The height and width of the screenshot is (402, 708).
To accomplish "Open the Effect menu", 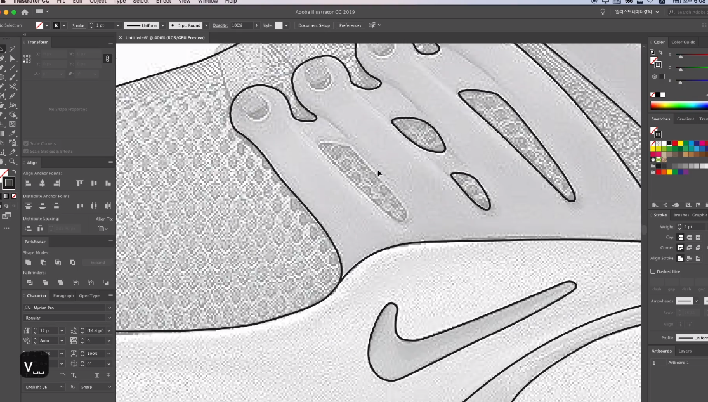I will (164, 2).
